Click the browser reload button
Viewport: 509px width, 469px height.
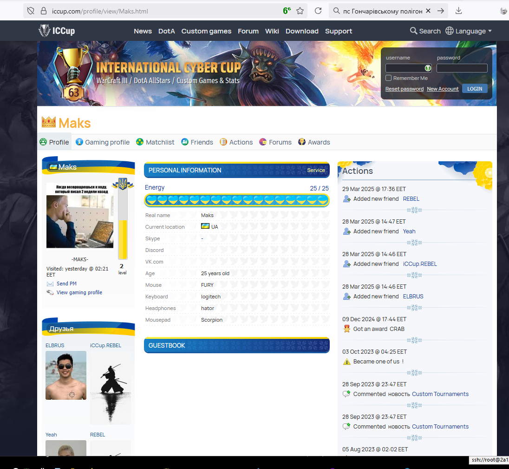point(318,11)
